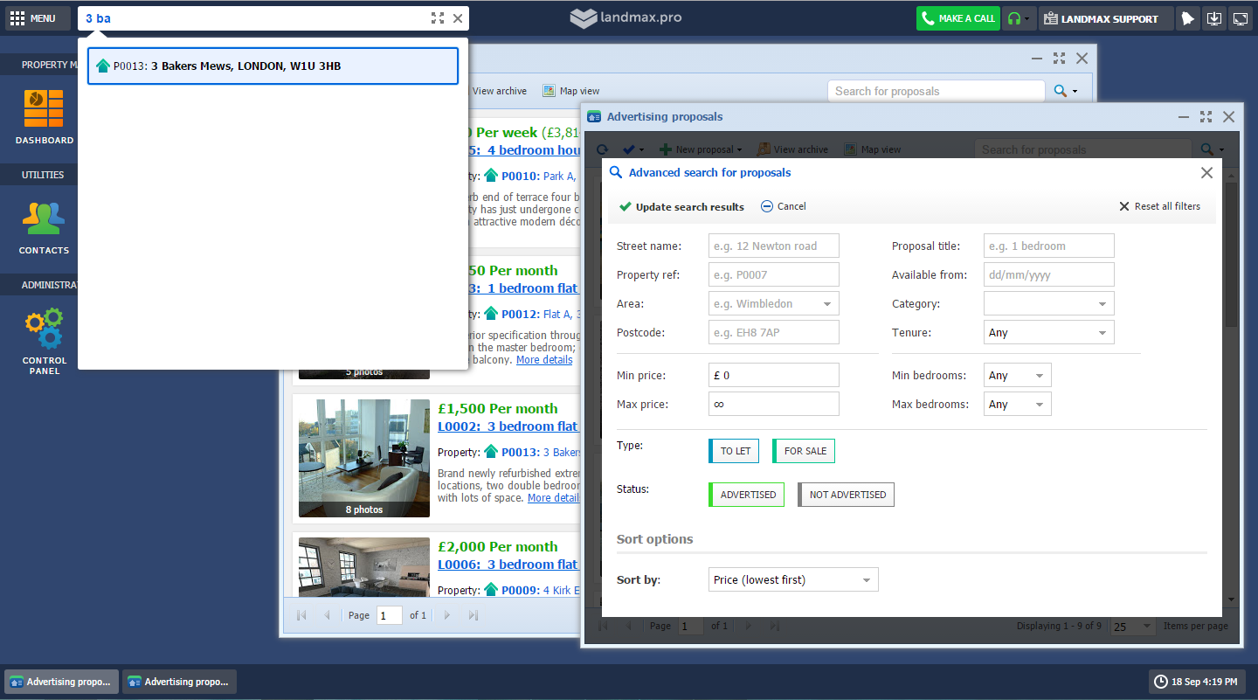Clear the global search box text

point(458,18)
